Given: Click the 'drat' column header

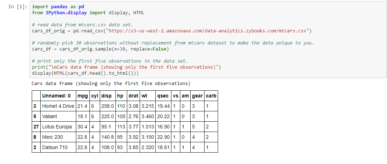Looking at the screenshot, I should click(134, 96).
